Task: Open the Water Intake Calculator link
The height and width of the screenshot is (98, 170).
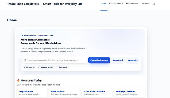Action: pyautogui.click(x=94, y=91)
